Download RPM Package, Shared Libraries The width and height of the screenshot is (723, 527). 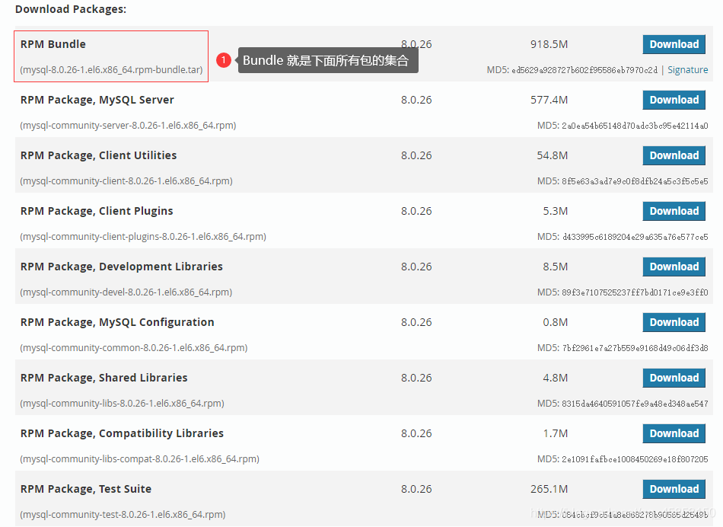(674, 378)
